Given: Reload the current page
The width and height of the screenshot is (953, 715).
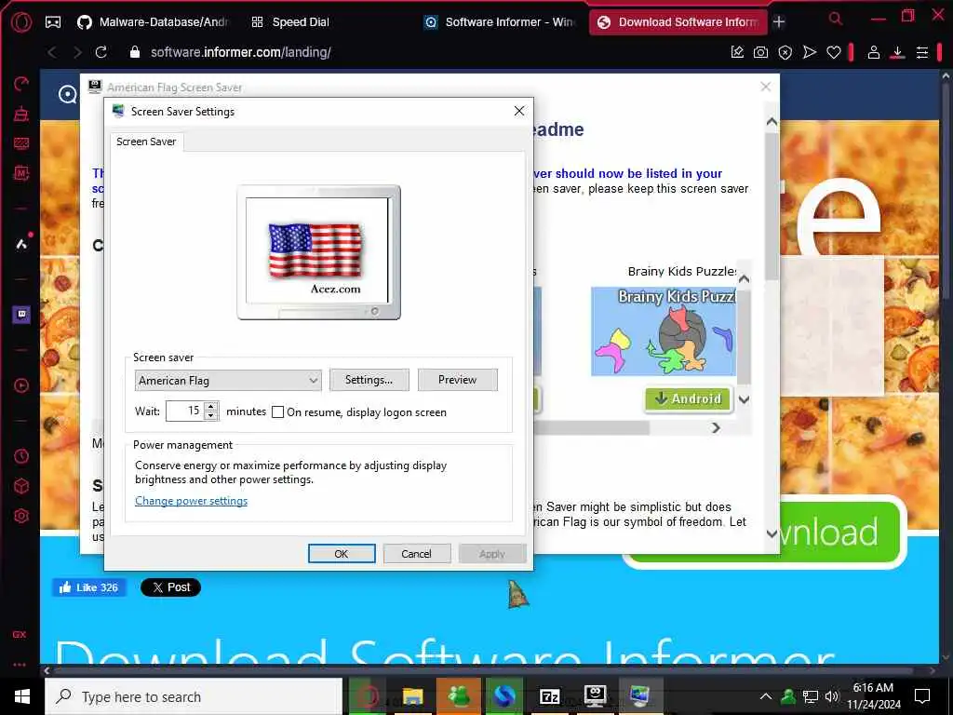Looking at the screenshot, I should (x=101, y=52).
